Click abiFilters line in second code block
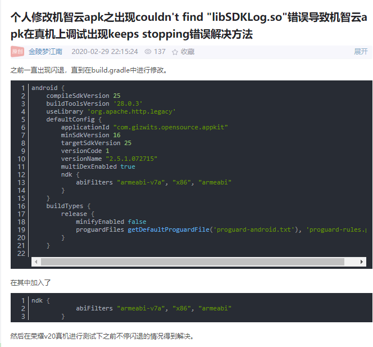 point(154,308)
